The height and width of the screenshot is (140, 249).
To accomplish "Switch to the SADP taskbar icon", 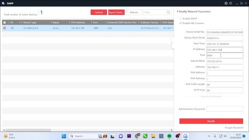I will click(185, 136).
